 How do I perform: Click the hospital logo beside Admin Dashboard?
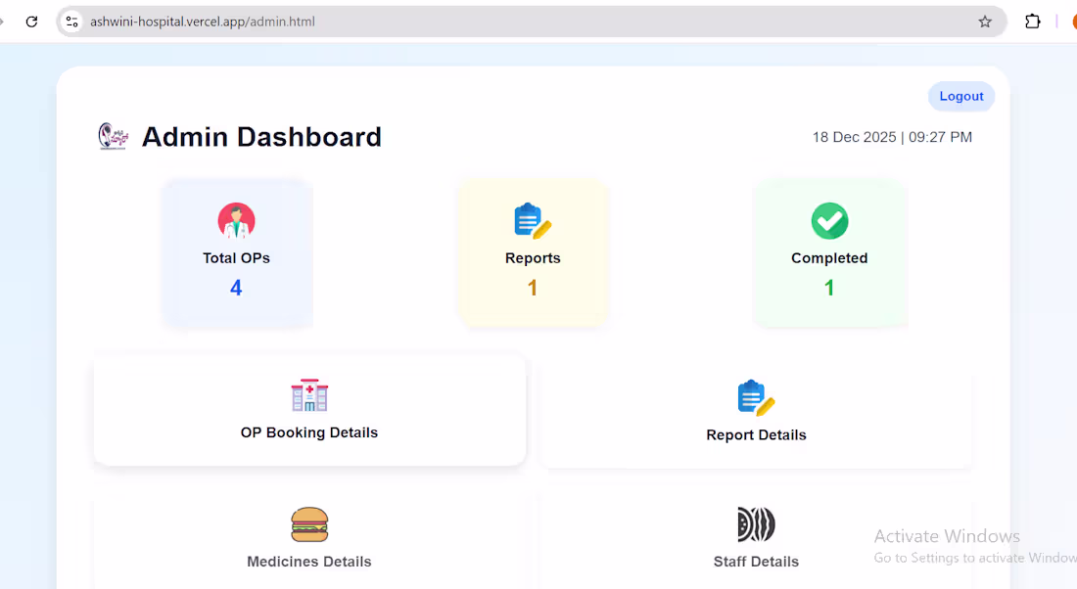tap(112, 136)
